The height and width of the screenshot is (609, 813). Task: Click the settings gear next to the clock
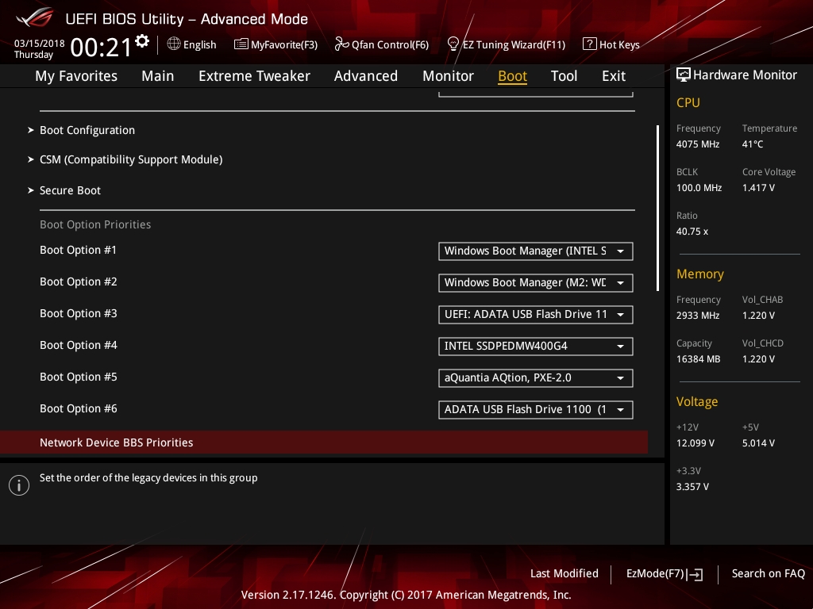pos(142,41)
